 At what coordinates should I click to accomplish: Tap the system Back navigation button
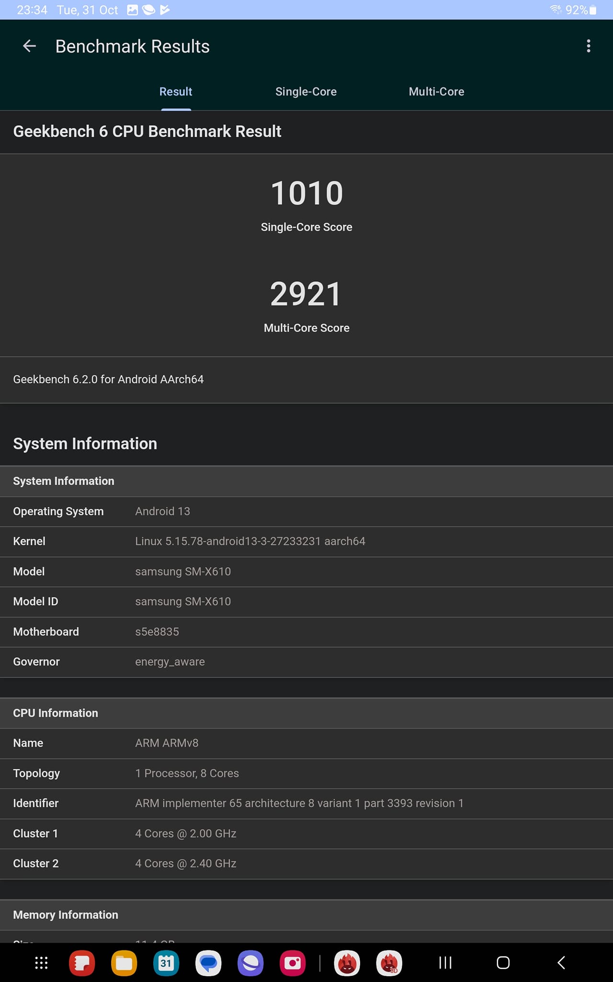(561, 963)
